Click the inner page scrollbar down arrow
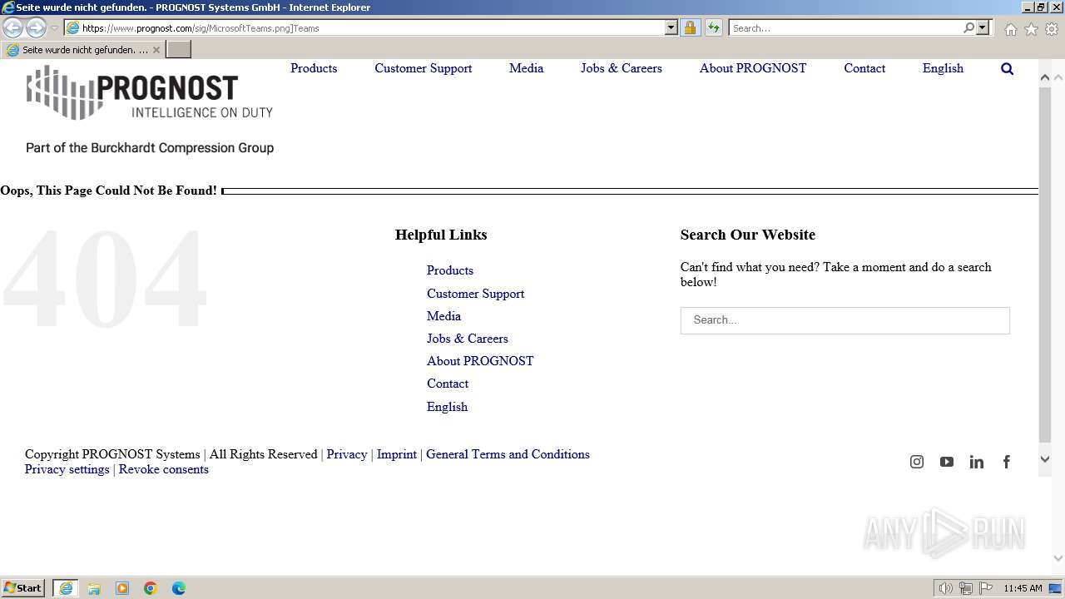Screen dimensions: 1065x599 click(x=1045, y=459)
